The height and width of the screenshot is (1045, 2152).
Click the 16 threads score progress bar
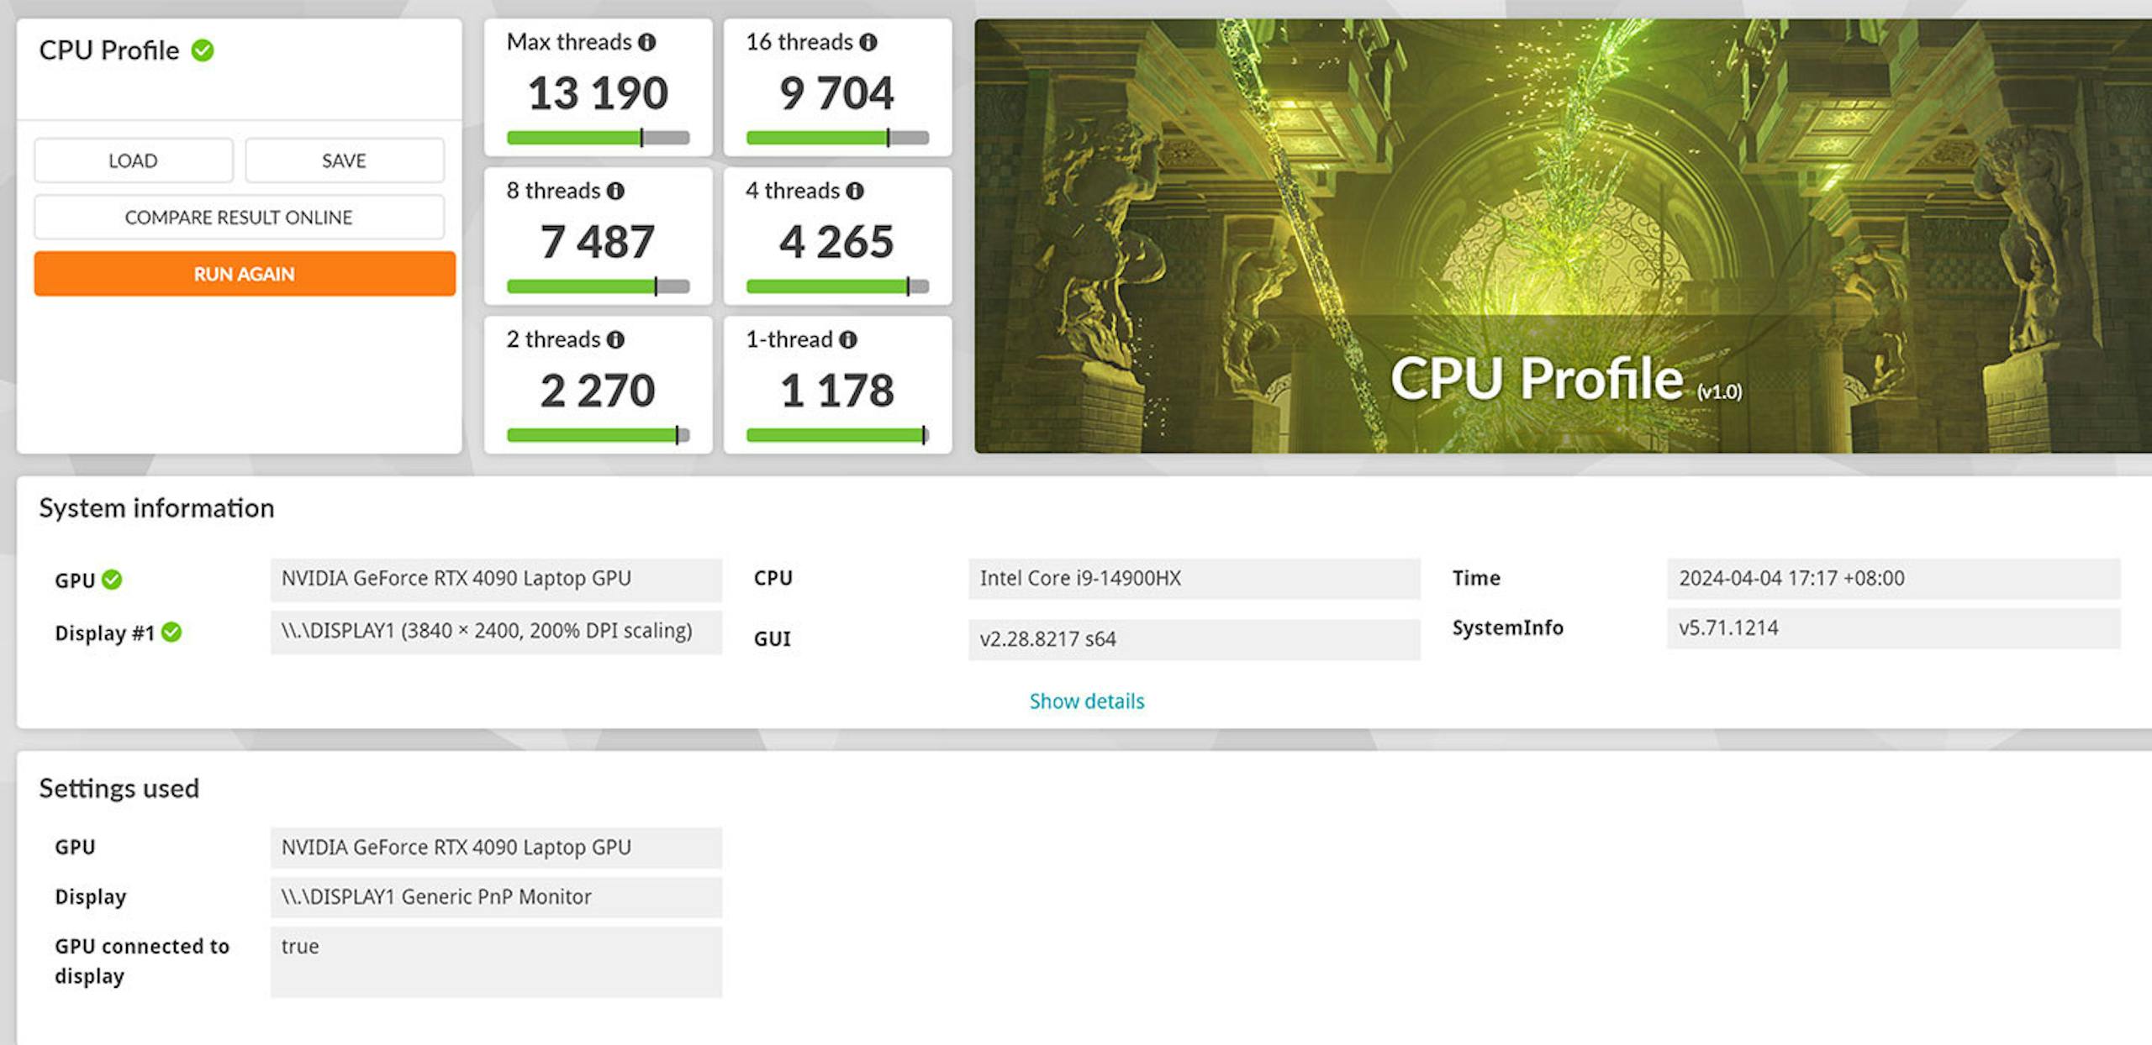tap(837, 138)
